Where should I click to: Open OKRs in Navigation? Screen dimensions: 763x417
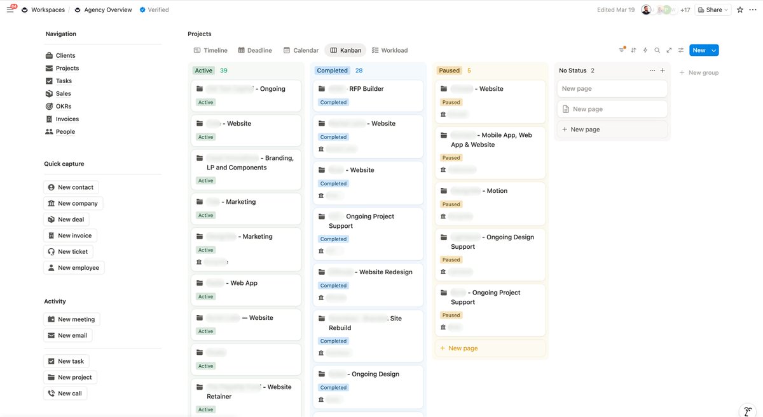point(58,107)
